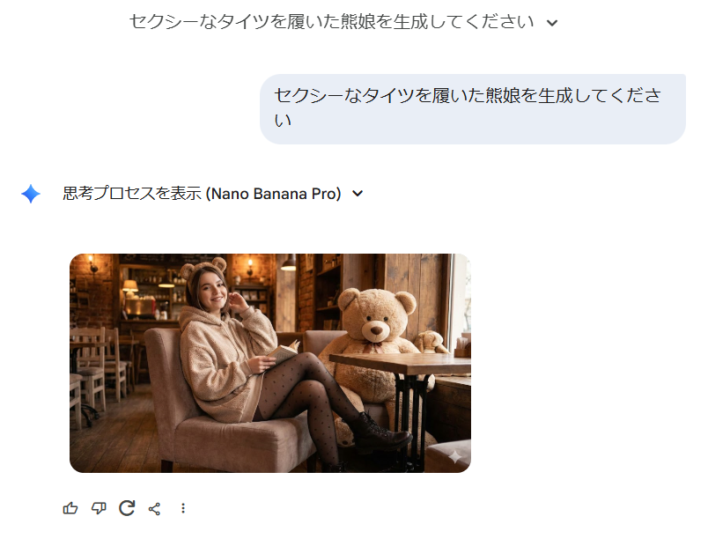Click the woman's bear-ear headband in image
The width and height of the screenshot is (708, 546).
(203, 268)
